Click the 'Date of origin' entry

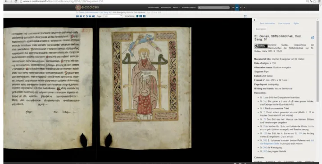265,63
